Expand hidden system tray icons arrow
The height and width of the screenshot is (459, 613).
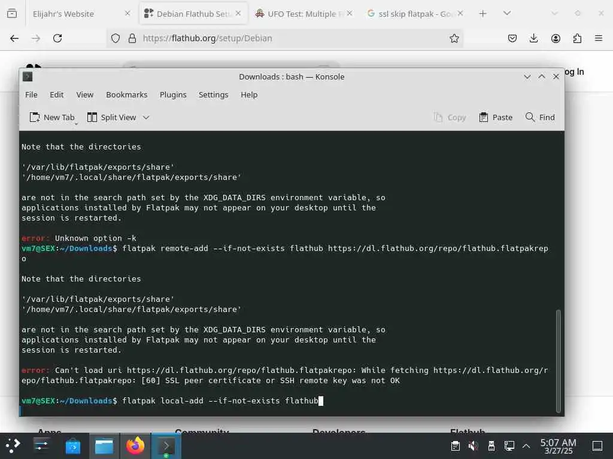point(526,446)
